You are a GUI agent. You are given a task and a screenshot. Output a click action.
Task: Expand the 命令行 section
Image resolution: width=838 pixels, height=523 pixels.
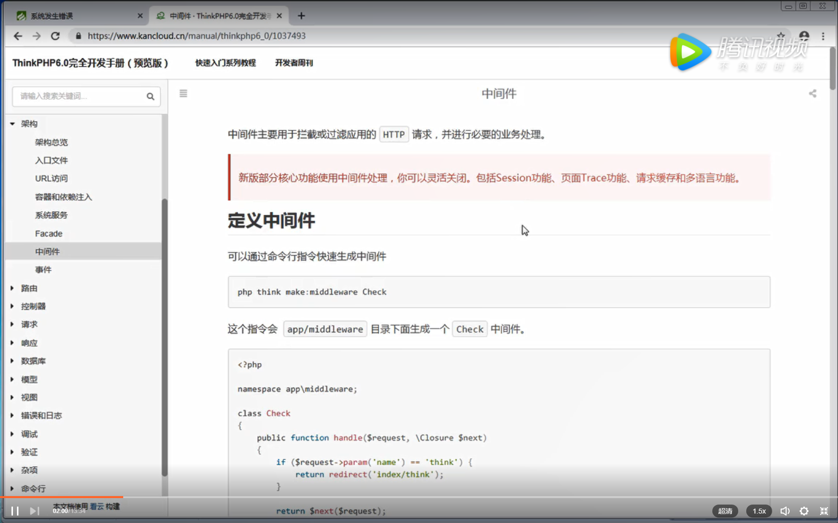tap(12, 489)
